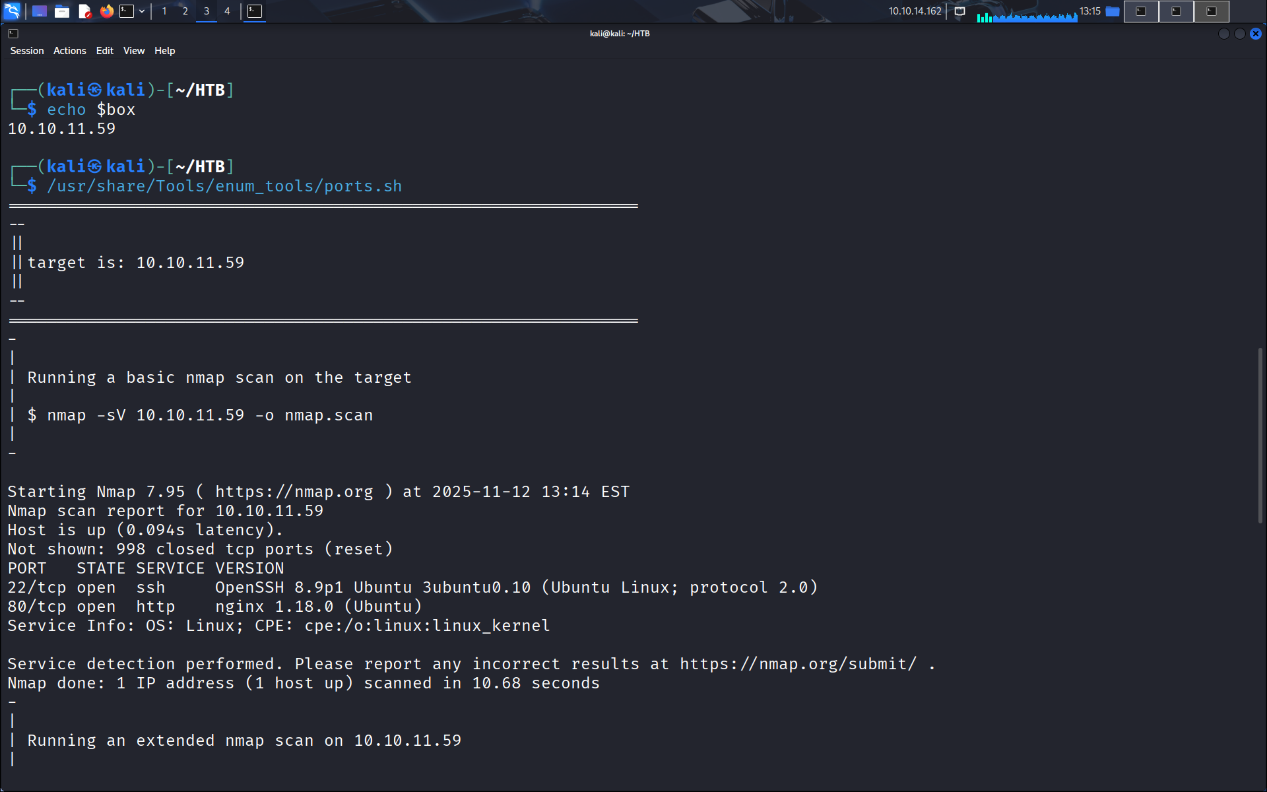Click the CPU usage graph monitor

(x=1027, y=13)
